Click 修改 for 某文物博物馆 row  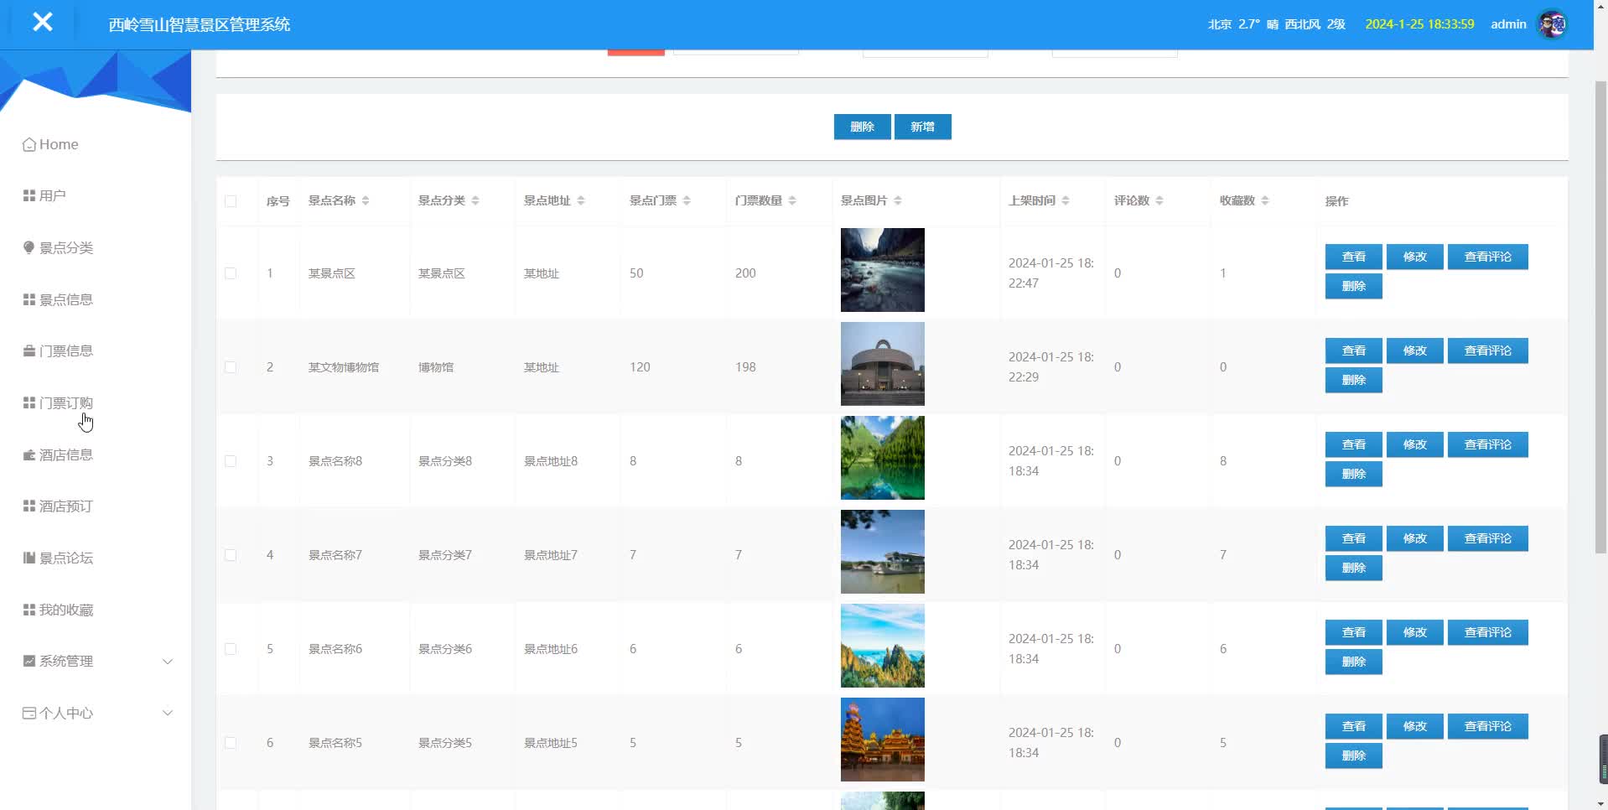1414,350
